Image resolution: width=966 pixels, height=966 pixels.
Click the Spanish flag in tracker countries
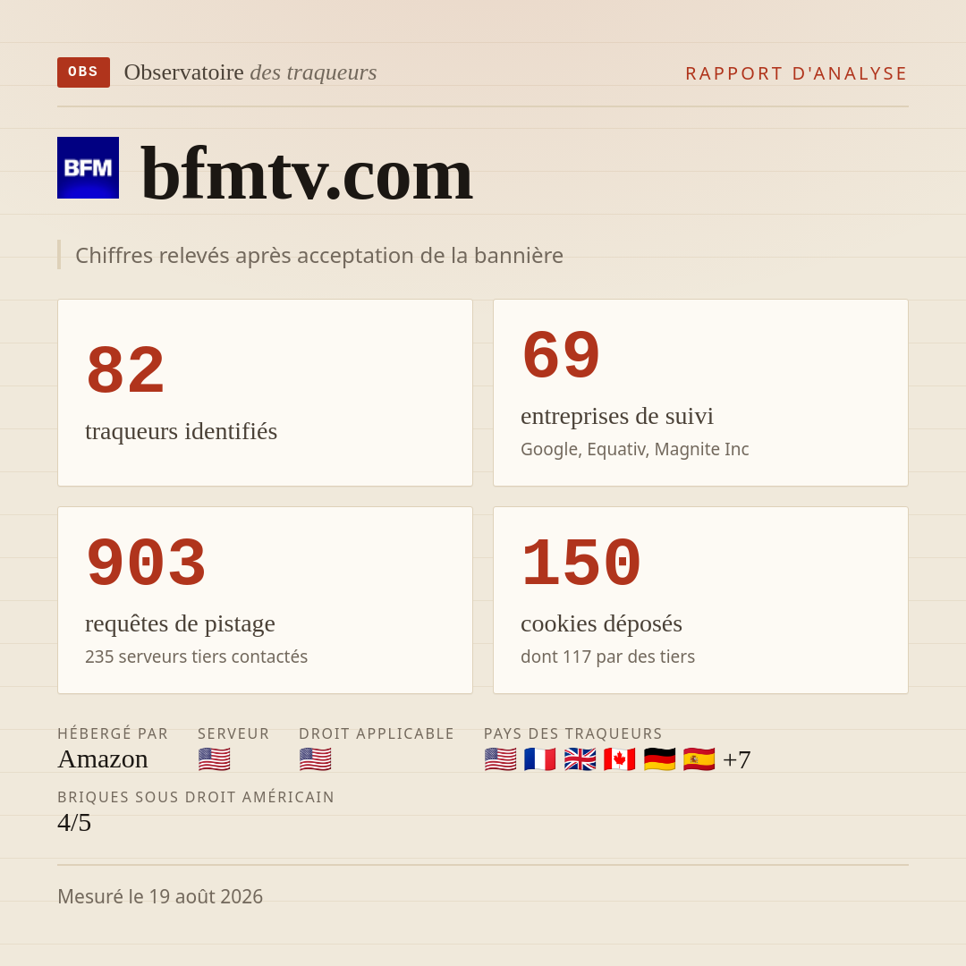tap(699, 759)
